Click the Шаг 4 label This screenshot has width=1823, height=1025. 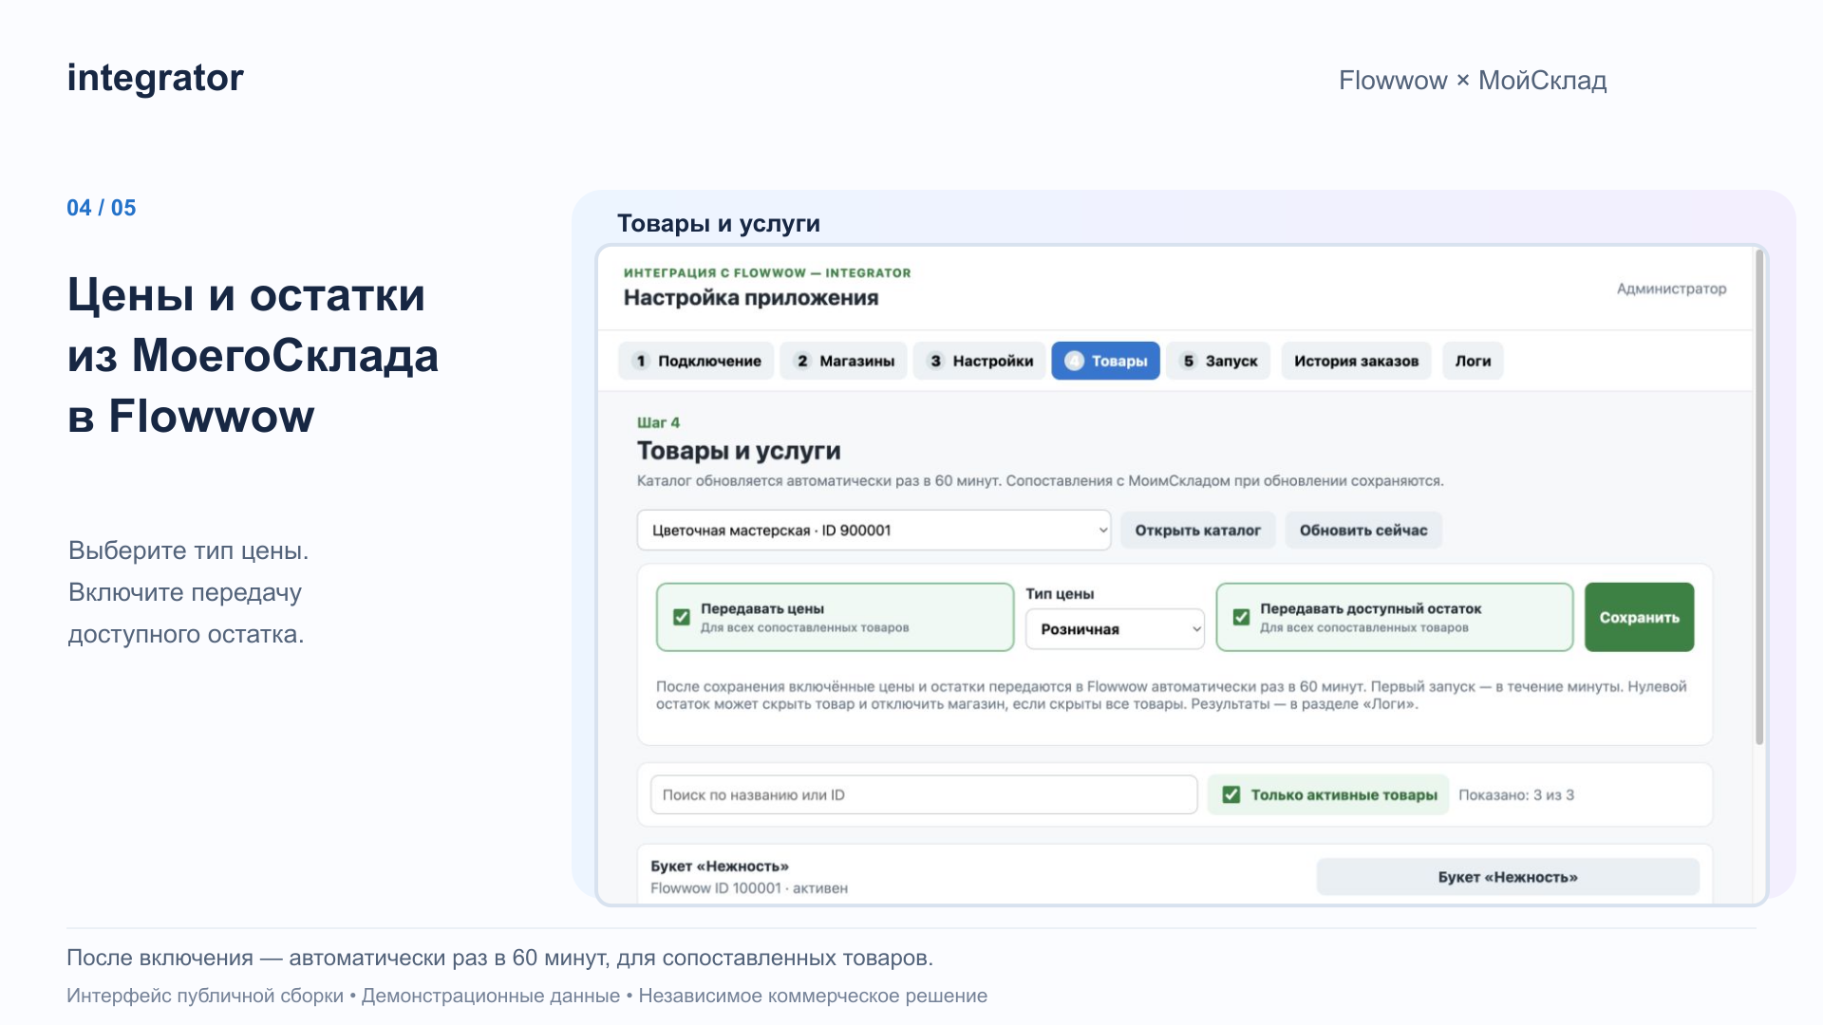658,422
